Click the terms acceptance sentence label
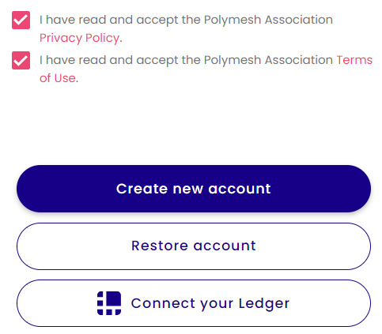382x334 pixels. coord(206,69)
